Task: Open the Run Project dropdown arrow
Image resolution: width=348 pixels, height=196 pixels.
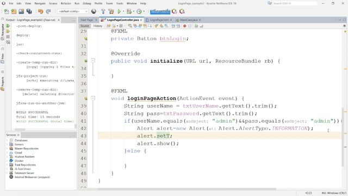Action: point(123,11)
